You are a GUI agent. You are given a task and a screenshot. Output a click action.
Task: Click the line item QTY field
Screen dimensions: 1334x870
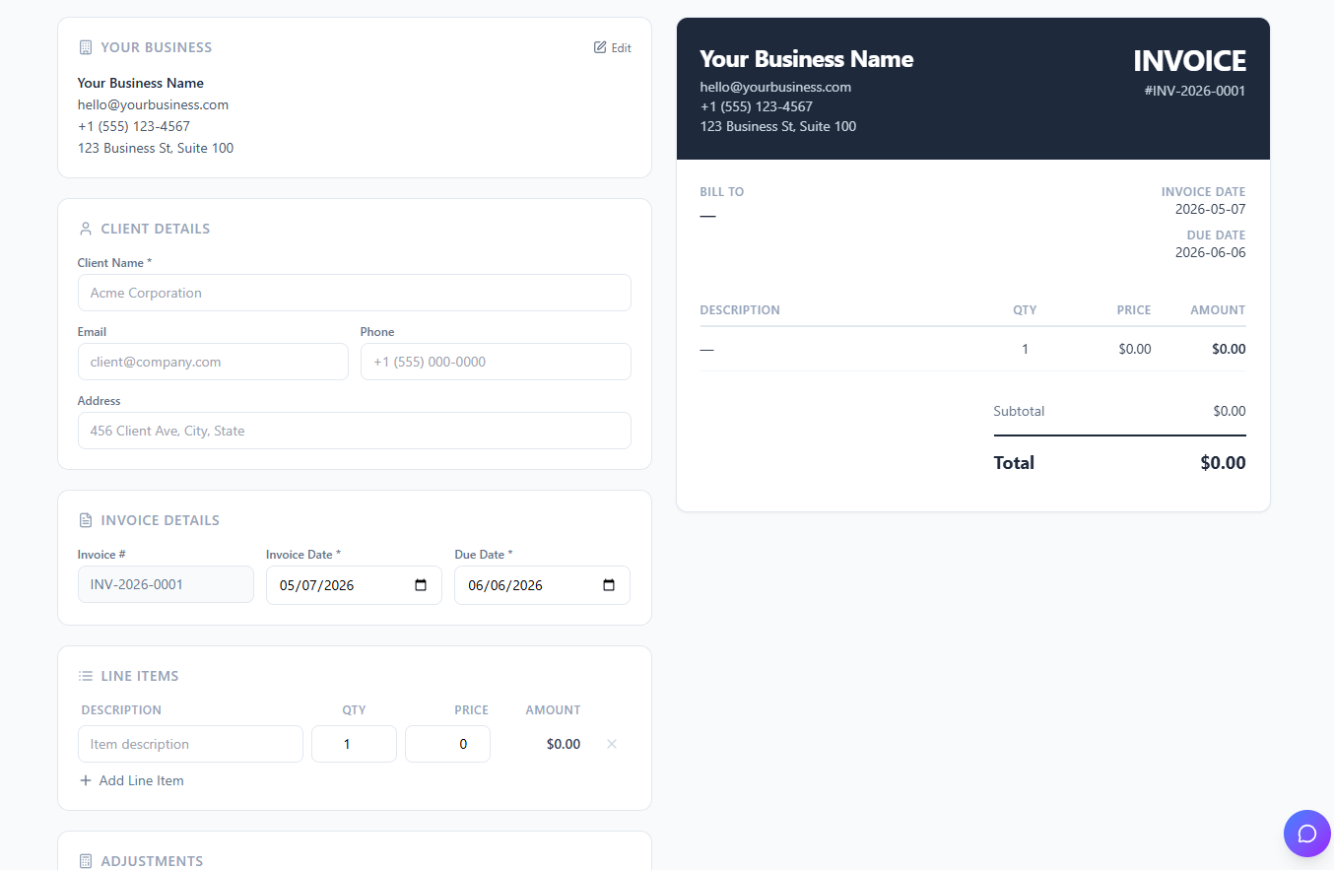[x=354, y=744]
